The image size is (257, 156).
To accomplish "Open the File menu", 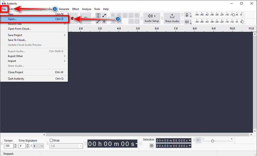I will pos(4,9).
